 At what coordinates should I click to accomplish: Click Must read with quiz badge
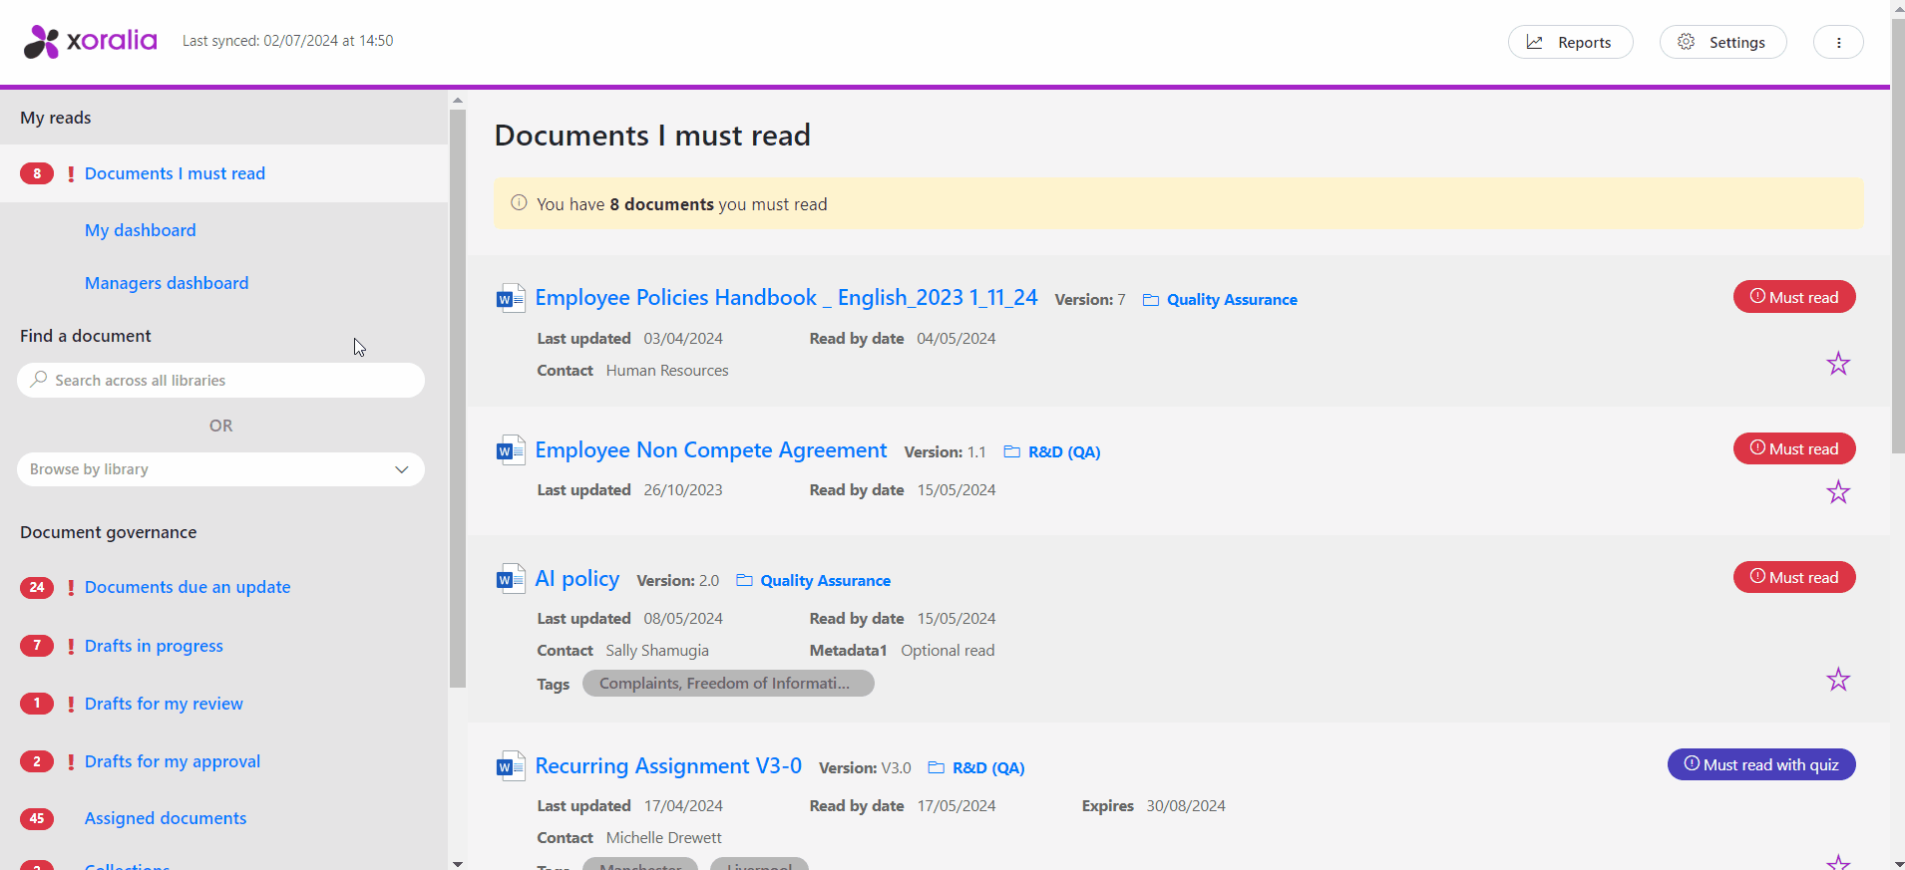(1761, 764)
